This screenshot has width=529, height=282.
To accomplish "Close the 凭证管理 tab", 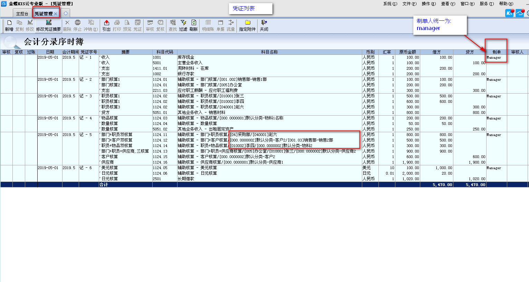I will (x=56, y=14).
